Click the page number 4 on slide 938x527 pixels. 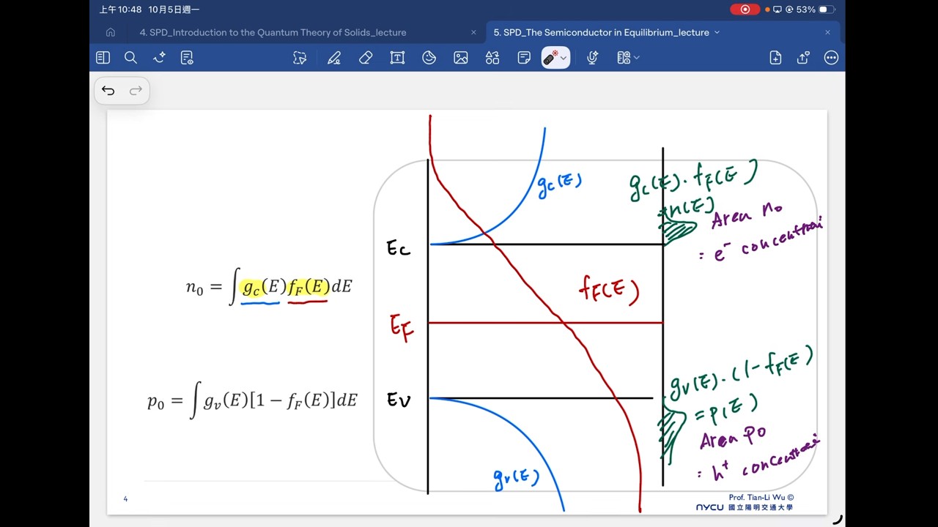click(125, 499)
